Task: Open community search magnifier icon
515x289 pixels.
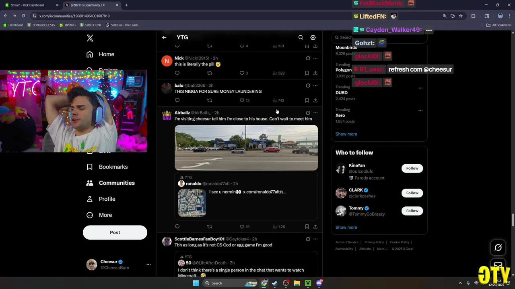Action: click(x=301, y=37)
